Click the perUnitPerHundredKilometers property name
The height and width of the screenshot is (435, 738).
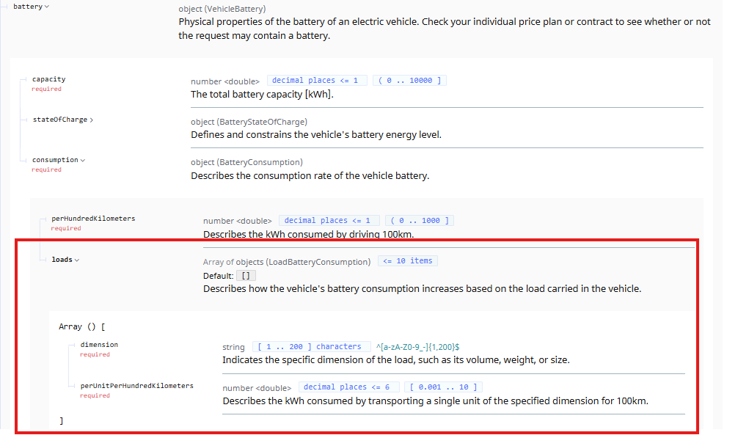[136, 386]
